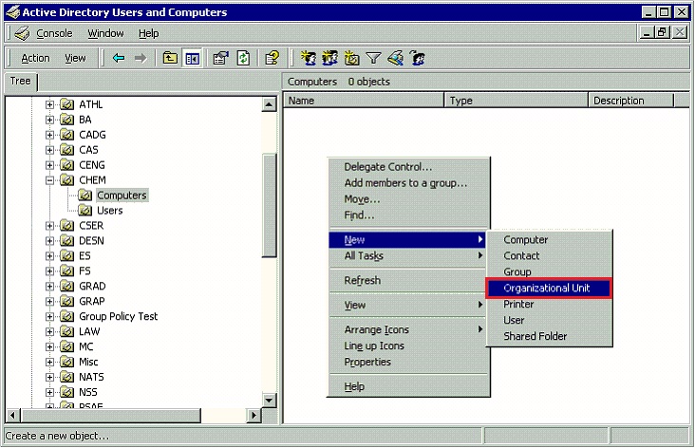Click the Up one level folder icon
Screen dimensions: 695x448
click(x=170, y=58)
